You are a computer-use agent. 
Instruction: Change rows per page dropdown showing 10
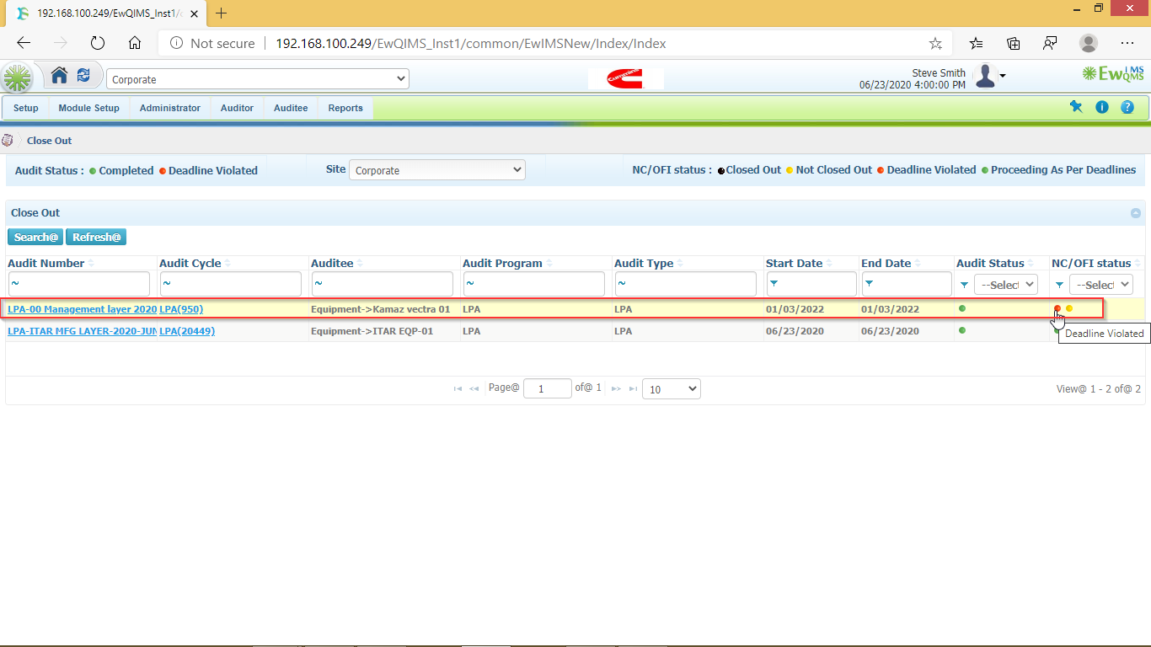pyautogui.click(x=671, y=389)
